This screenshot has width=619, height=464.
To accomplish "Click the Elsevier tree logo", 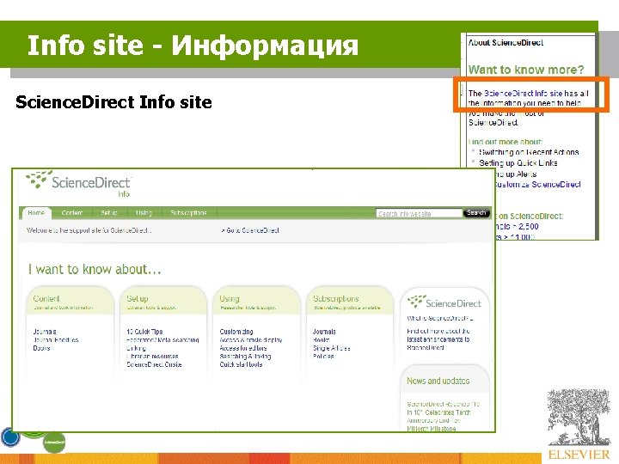I will pos(579,424).
